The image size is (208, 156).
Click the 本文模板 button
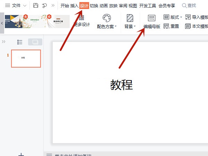197,26
